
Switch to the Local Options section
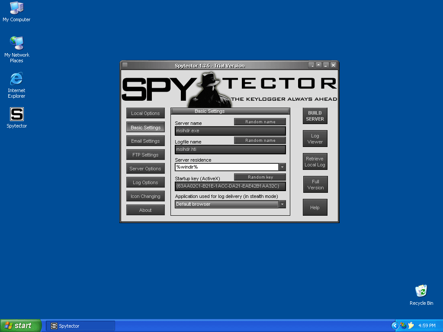[x=145, y=113]
